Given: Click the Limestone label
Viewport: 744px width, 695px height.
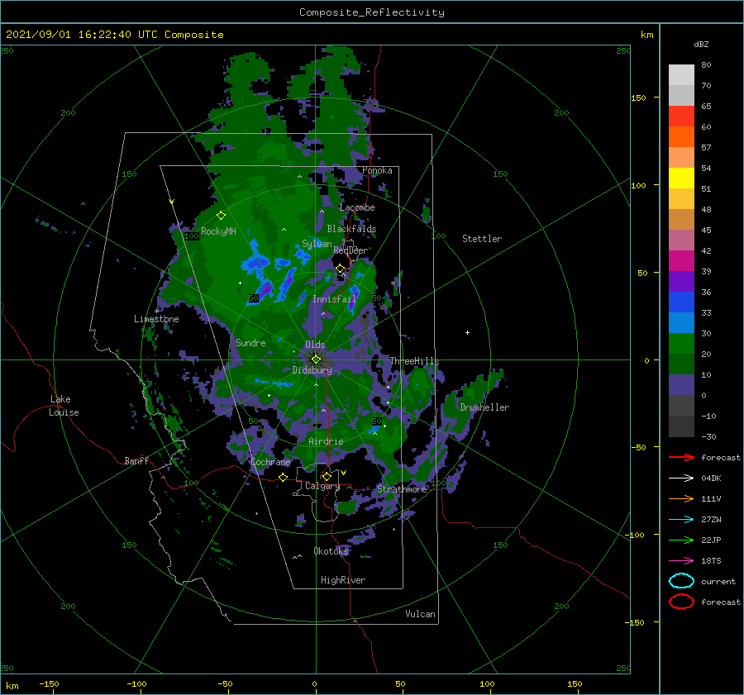Looking at the screenshot, I should point(156,319).
